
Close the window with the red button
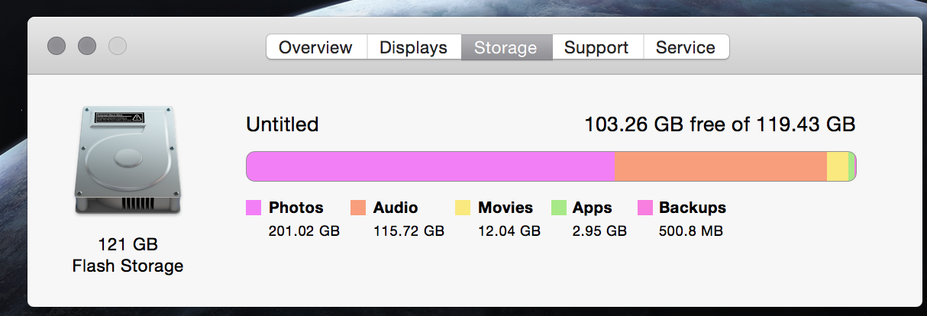[57, 47]
